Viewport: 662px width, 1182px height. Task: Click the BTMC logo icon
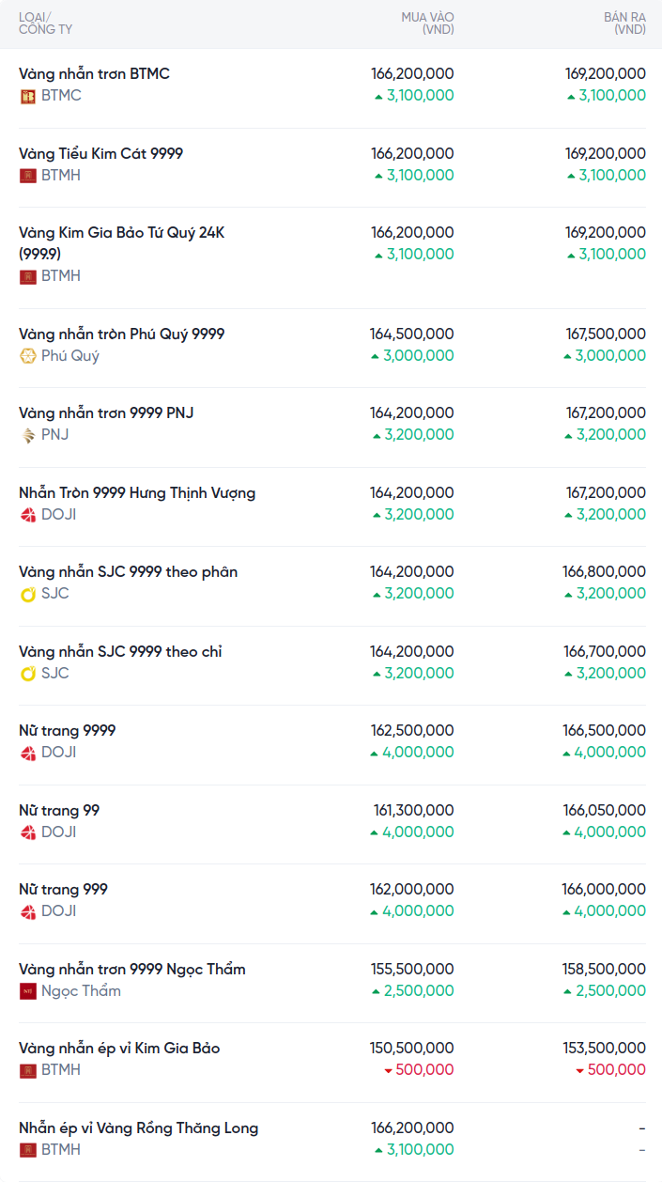(28, 96)
